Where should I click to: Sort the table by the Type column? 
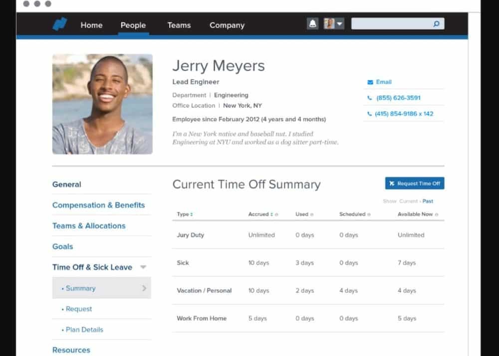coord(192,214)
